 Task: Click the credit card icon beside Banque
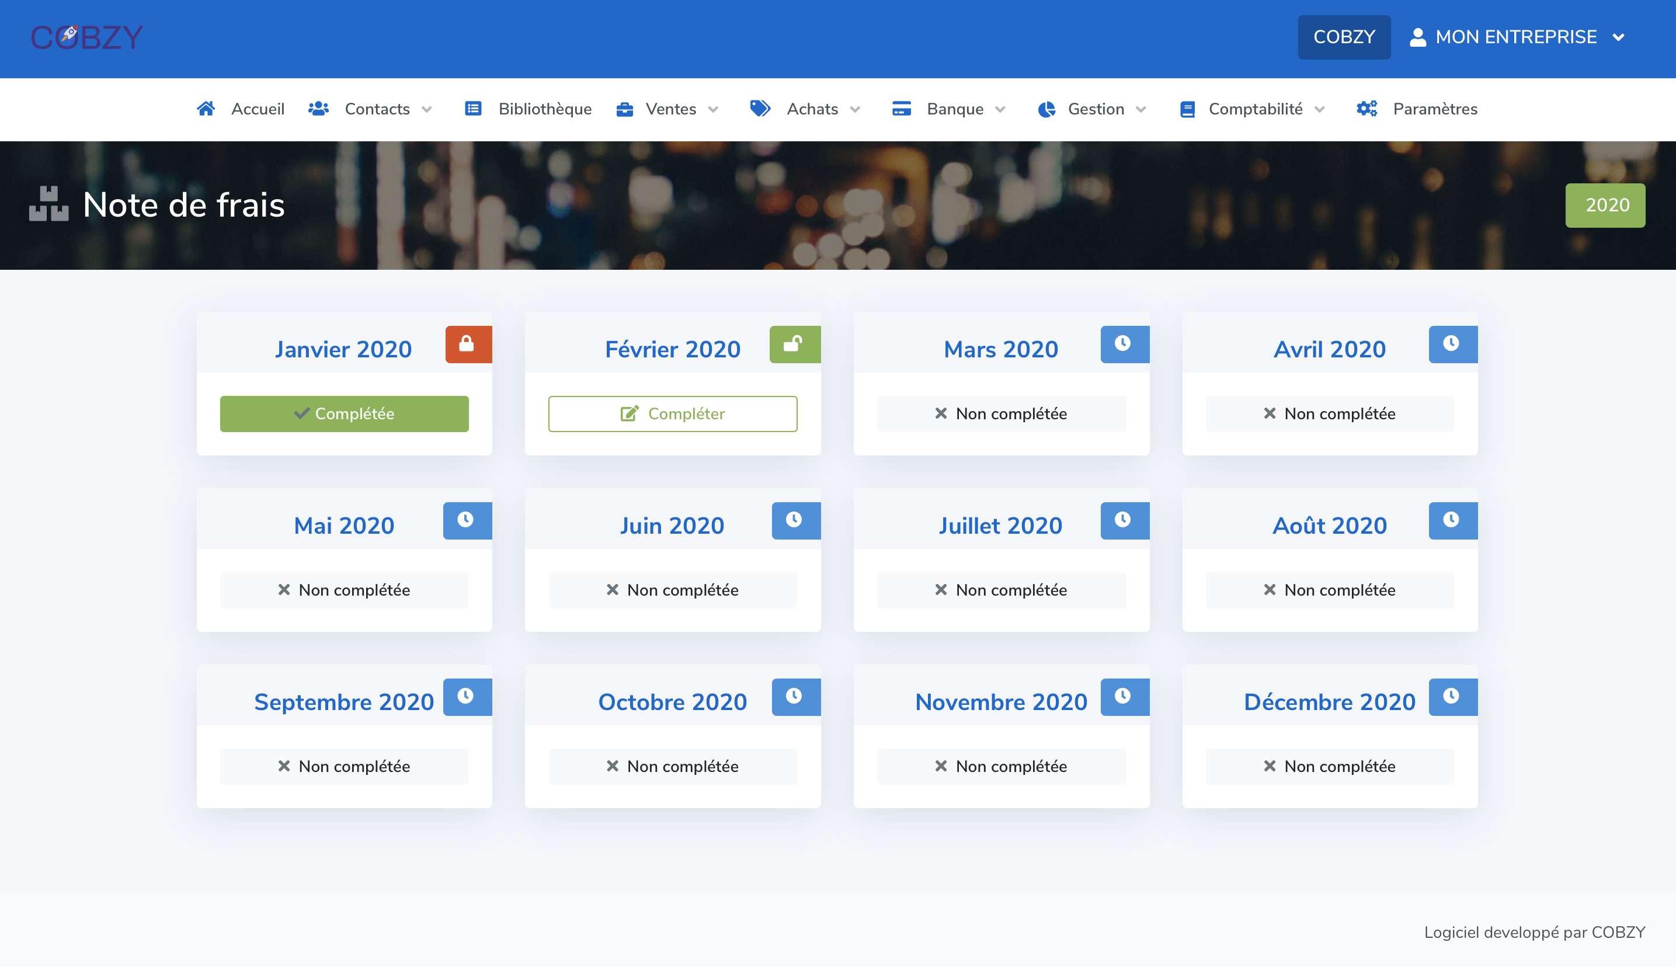point(901,108)
